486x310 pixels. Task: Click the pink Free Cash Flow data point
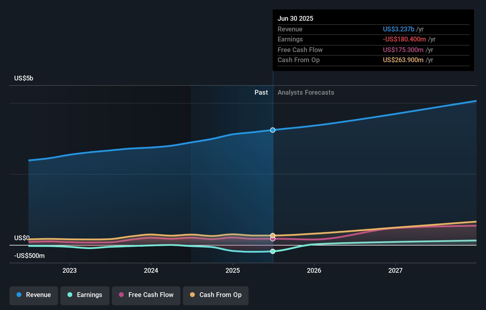pos(273,239)
